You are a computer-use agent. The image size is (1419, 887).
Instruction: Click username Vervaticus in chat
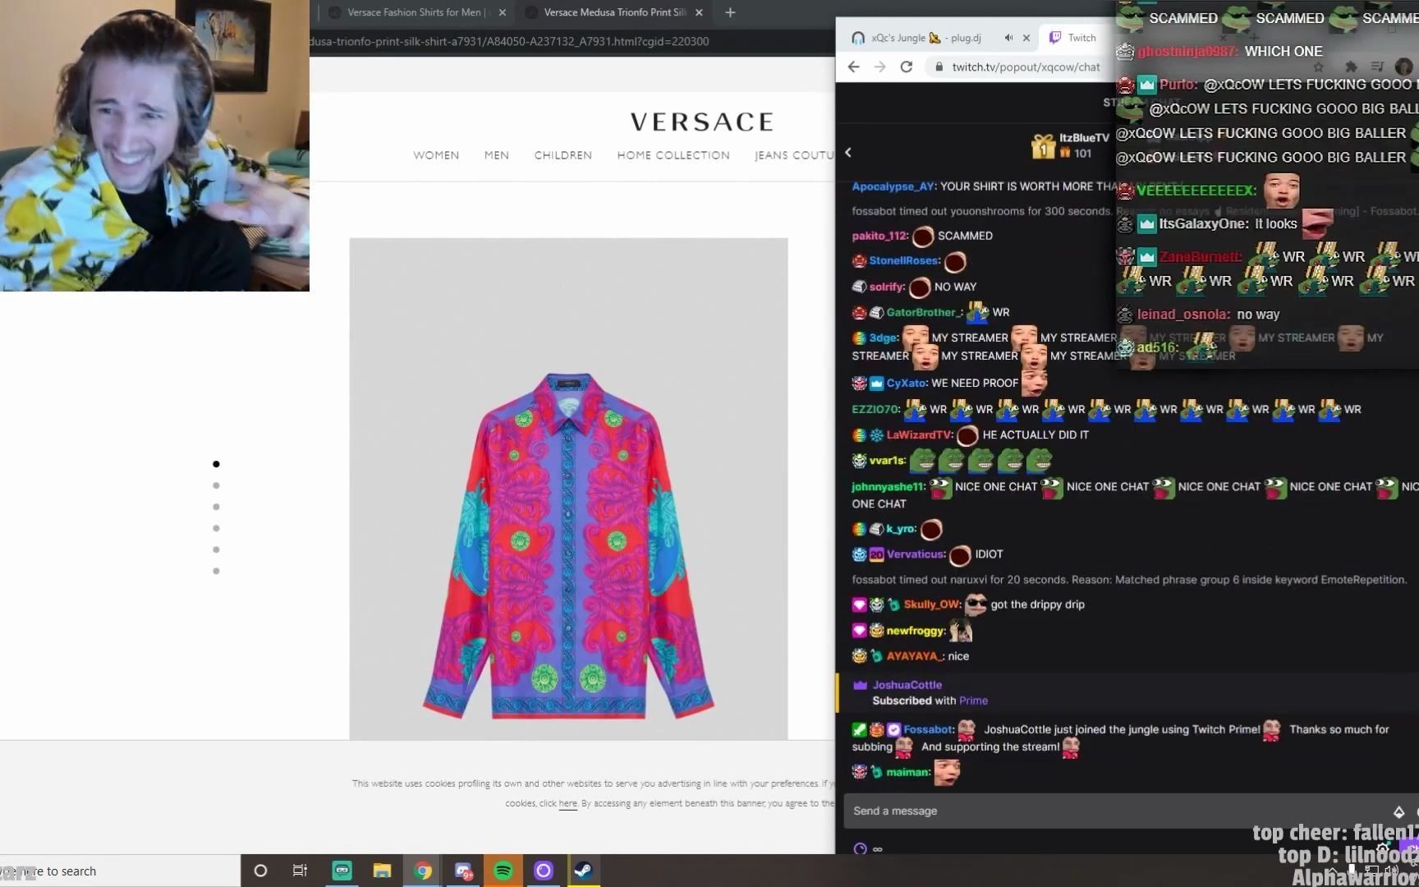916,554
